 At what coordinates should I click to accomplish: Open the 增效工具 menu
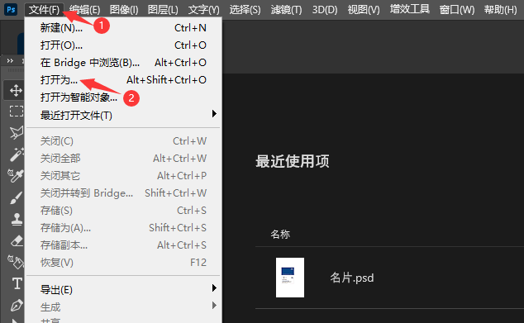[410, 9]
